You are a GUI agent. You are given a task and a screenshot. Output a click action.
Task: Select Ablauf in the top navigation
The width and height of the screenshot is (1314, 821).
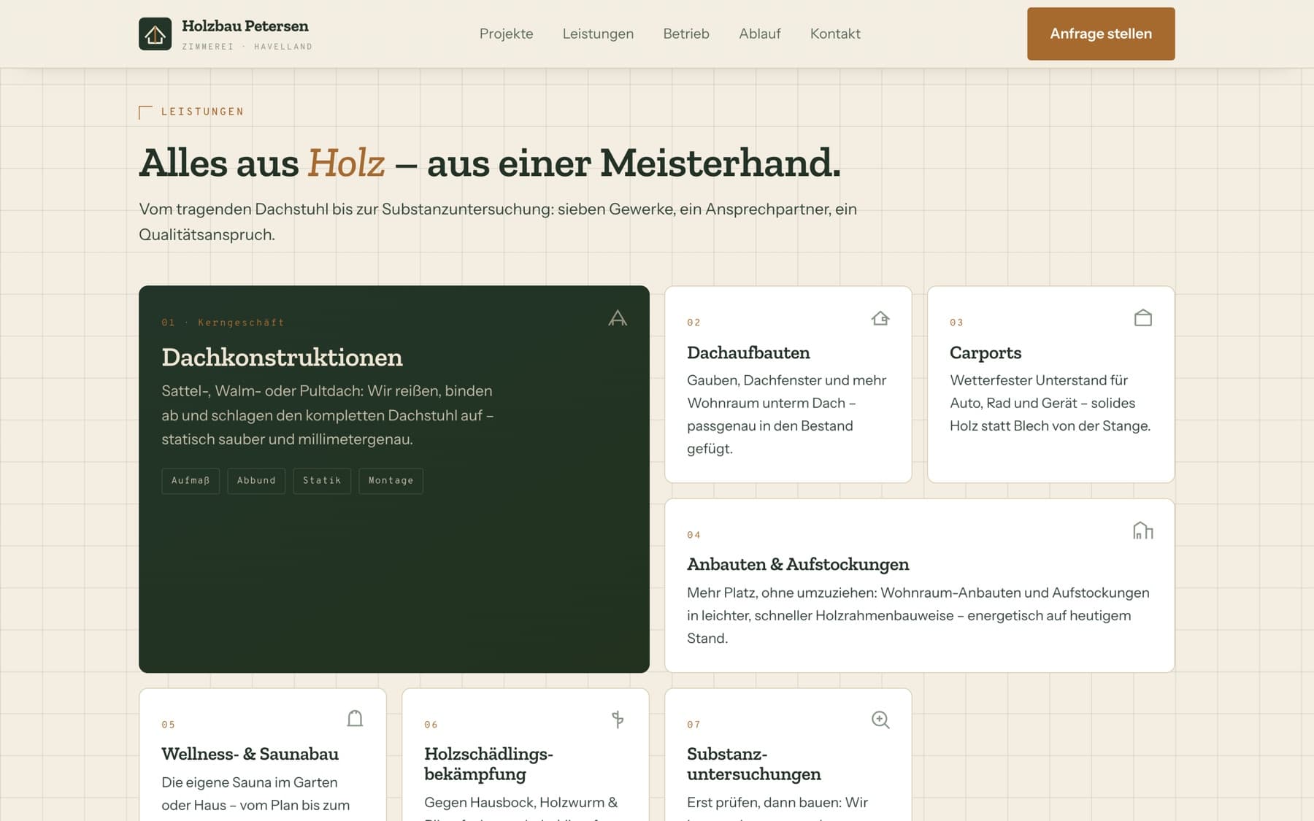click(760, 34)
